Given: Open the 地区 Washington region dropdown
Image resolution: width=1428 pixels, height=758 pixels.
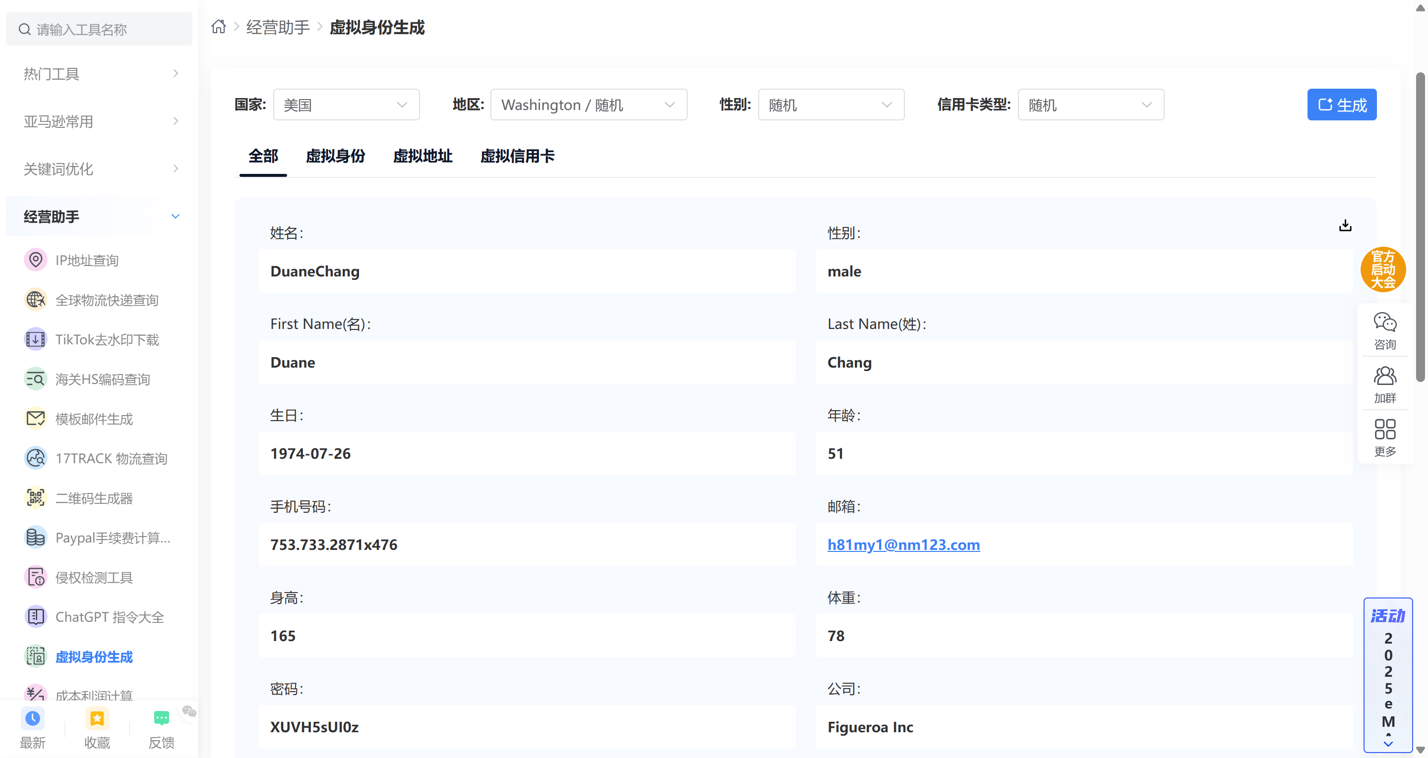Looking at the screenshot, I should click(x=588, y=105).
